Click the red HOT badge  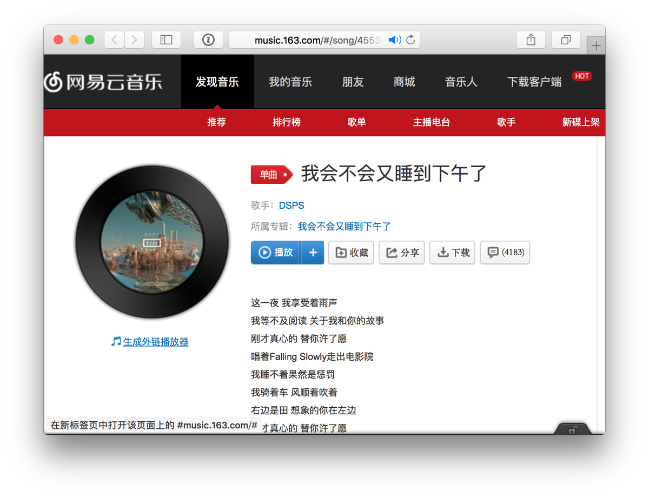coord(582,76)
